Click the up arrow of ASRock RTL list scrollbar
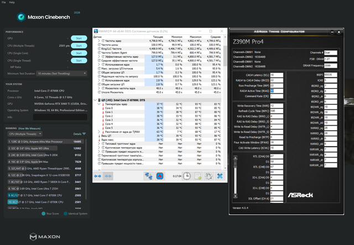Image resolution: width=354 pixels, height=245 pixels. click(x=235, y=158)
